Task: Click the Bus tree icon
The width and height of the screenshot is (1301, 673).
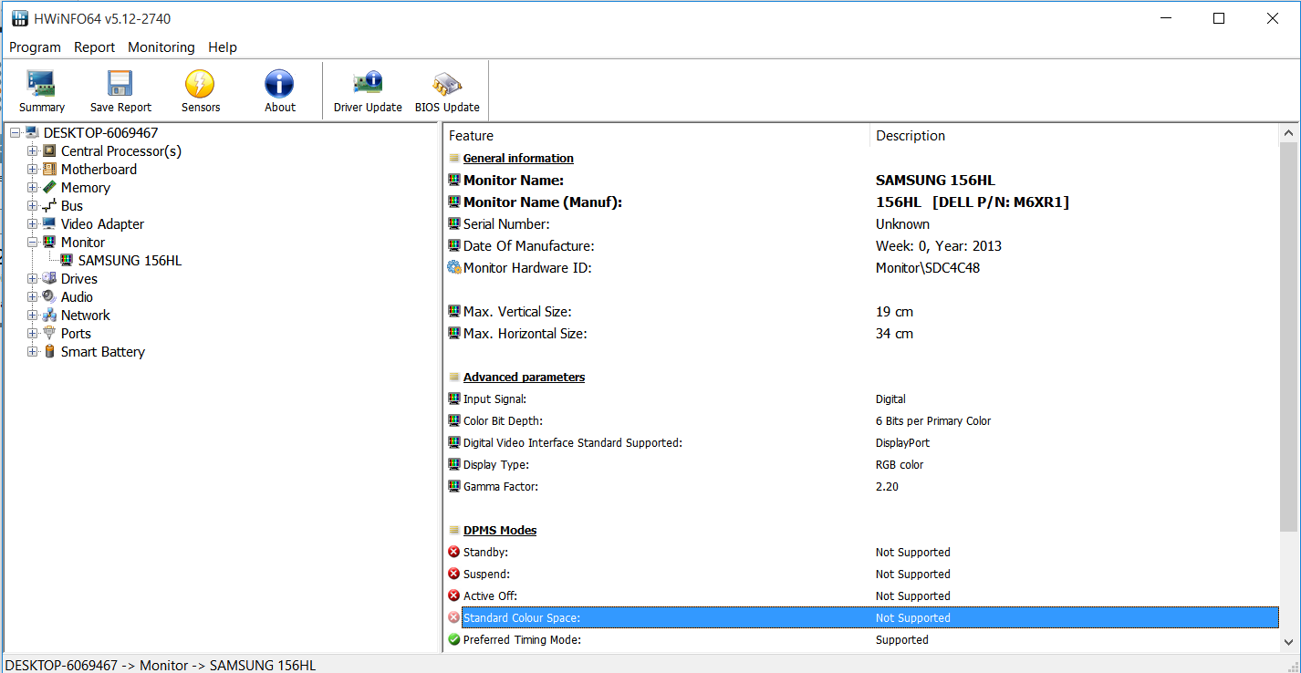Action: click(x=49, y=206)
